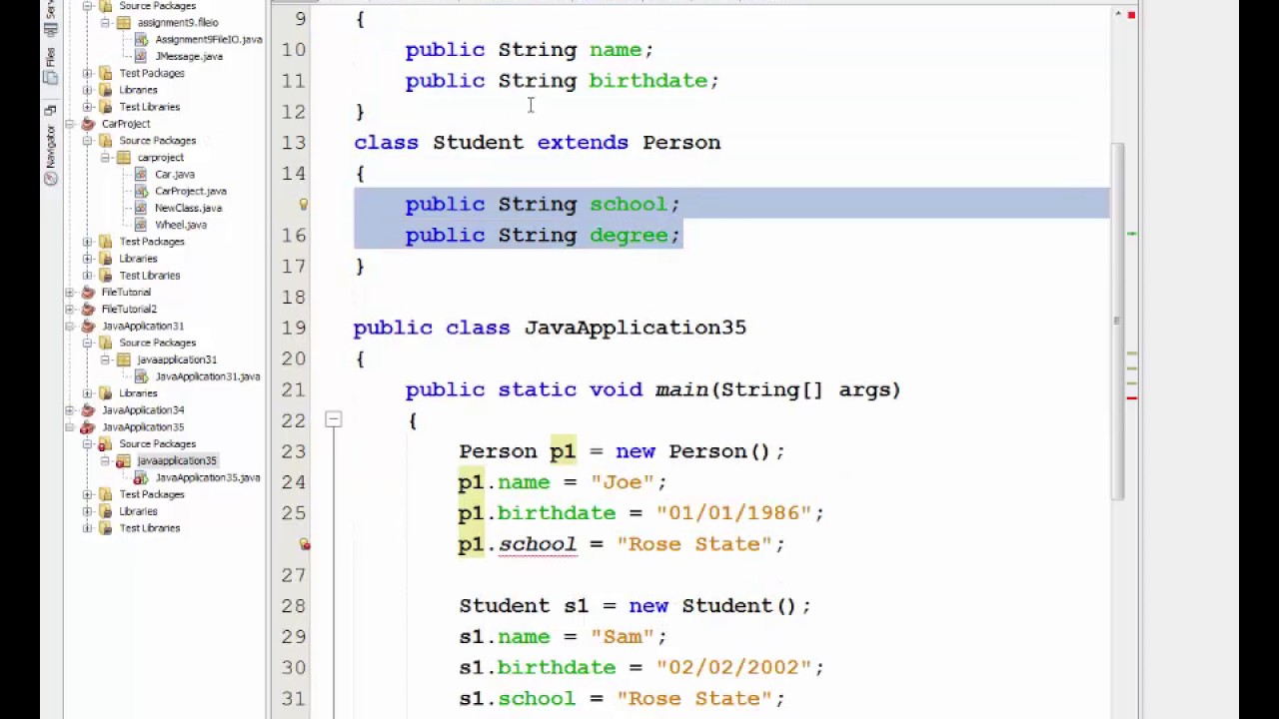This screenshot has width=1279, height=719.
Task: Collapse the carproject package node
Action: (105, 157)
